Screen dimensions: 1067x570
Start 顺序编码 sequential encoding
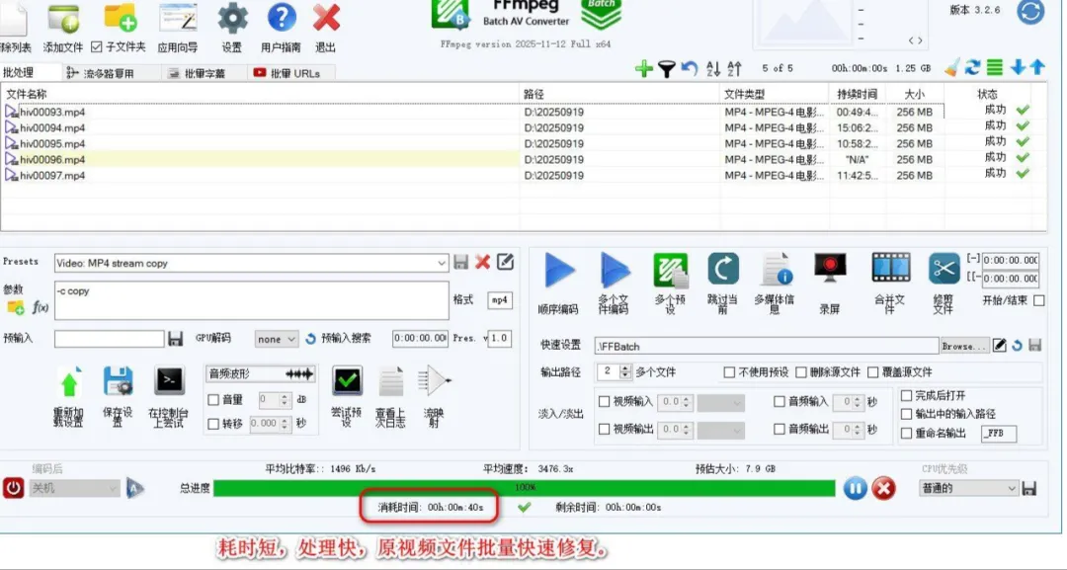tap(559, 271)
